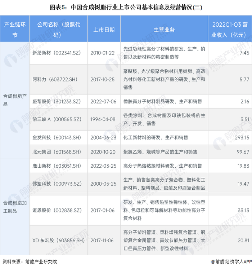252x269 pixels.
Task: Select listing date 2017-01-06
Action: pyautogui.click(x=103, y=211)
